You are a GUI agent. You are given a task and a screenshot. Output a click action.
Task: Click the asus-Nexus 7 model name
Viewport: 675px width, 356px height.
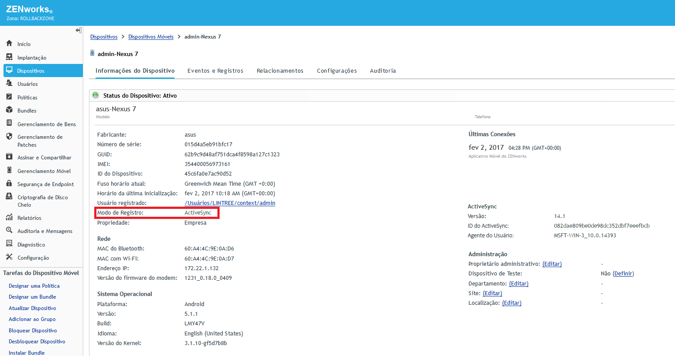click(x=116, y=109)
